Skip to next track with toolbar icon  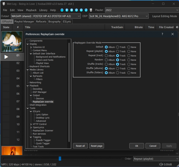[81, 10]
